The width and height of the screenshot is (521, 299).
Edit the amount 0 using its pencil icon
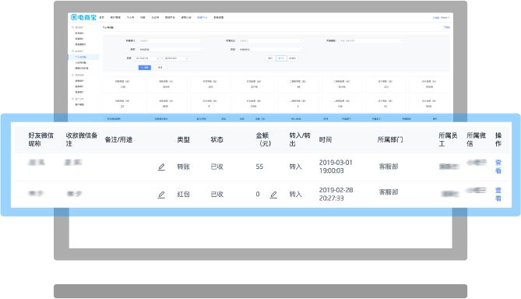(273, 195)
